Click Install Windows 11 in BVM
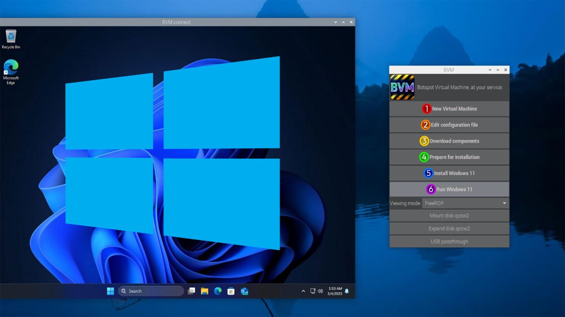Screen dimensions: 565x317 tap(449, 173)
